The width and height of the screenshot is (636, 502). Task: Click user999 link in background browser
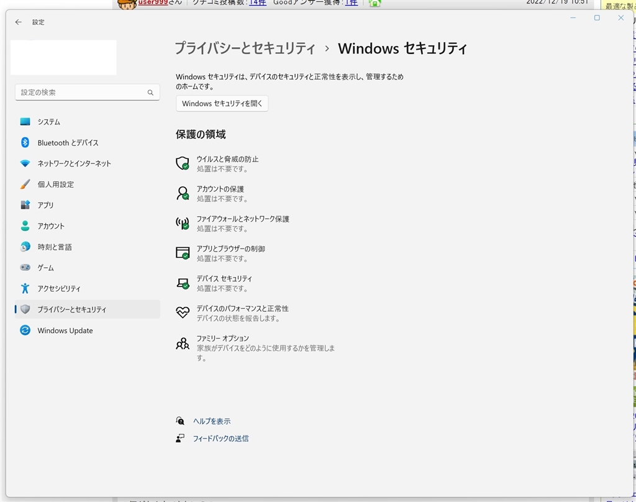click(x=153, y=2)
